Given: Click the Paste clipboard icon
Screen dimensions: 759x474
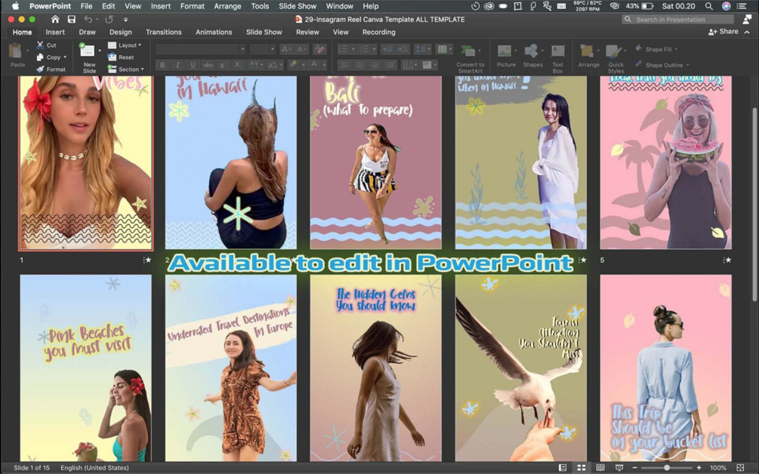Looking at the screenshot, I should 17,52.
